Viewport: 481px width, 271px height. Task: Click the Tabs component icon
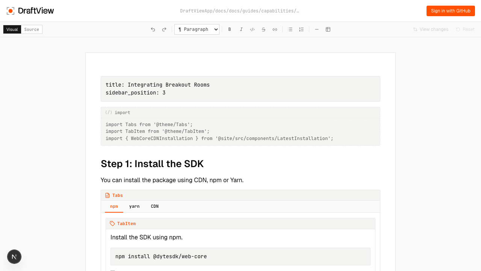click(x=107, y=195)
